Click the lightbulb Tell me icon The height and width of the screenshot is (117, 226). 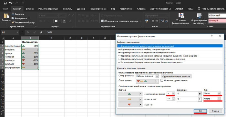pyautogui.click(x=199, y=9)
